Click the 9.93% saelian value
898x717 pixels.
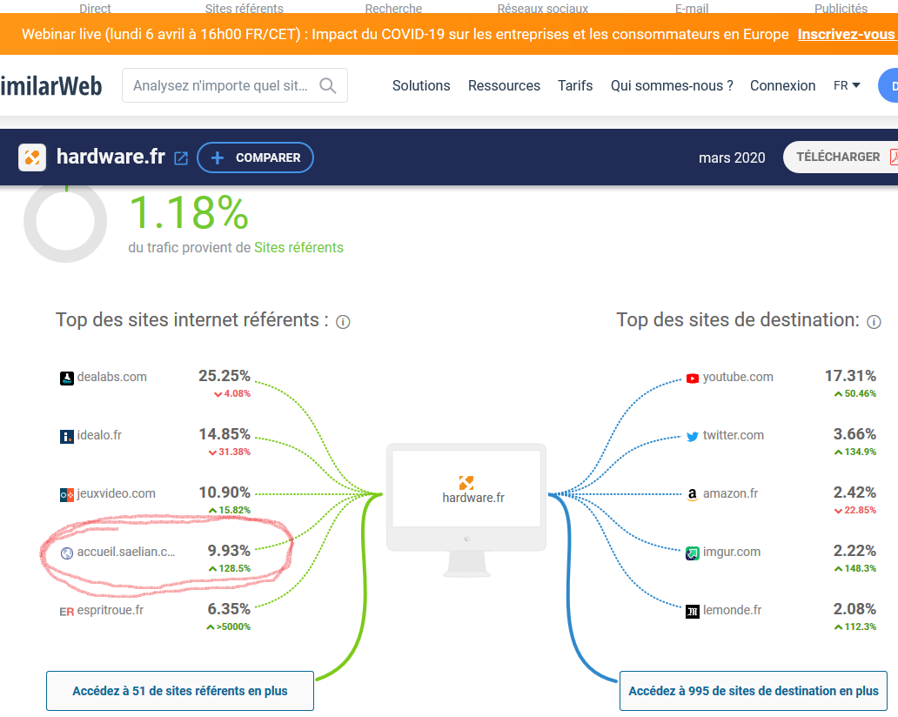229,551
